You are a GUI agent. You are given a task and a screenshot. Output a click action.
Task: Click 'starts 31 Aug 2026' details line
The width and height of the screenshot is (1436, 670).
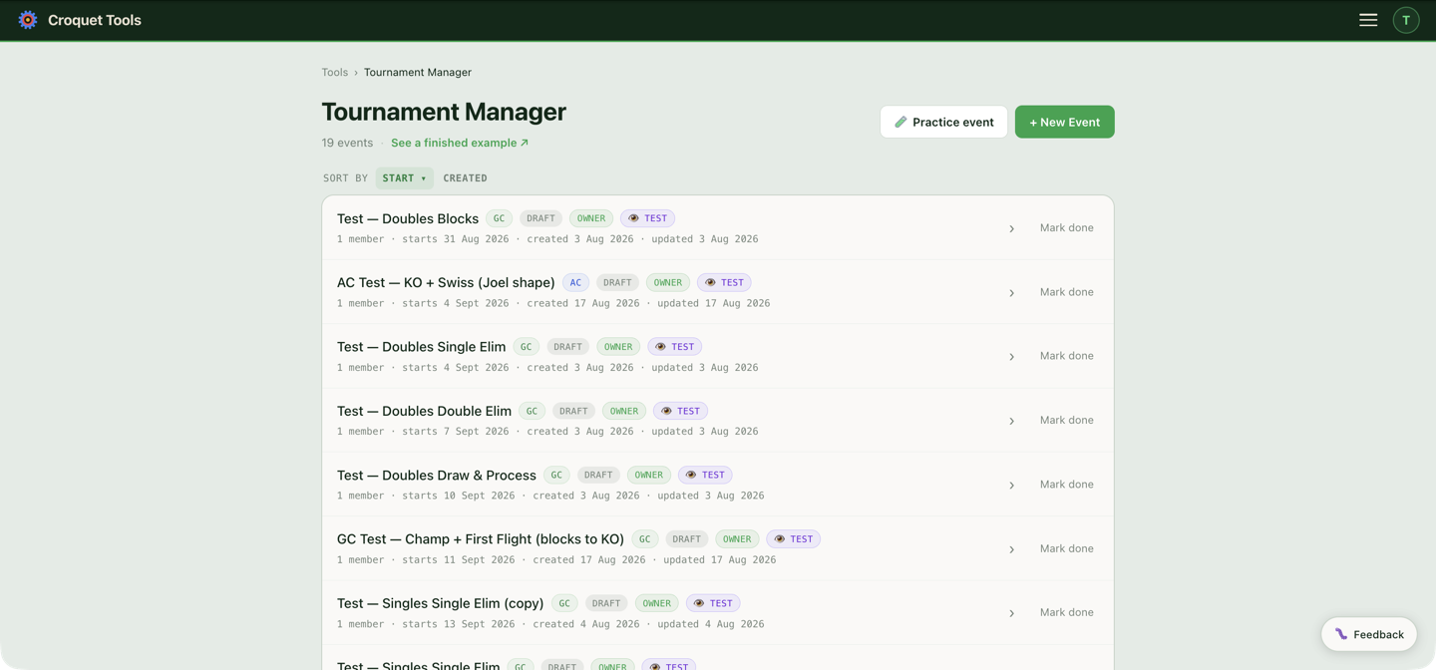click(547, 239)
